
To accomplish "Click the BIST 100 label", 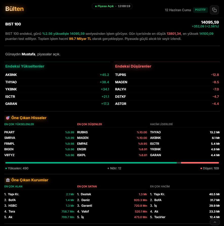I will [13, 24].
